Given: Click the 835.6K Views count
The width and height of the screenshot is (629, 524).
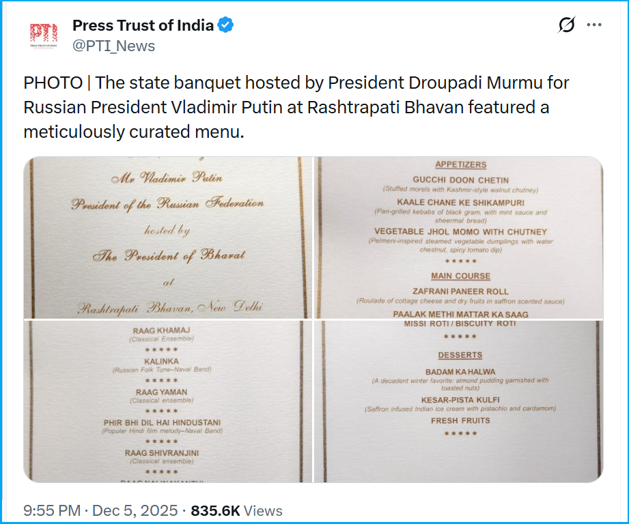Looking at the screenshot, I should coord(236,510).
